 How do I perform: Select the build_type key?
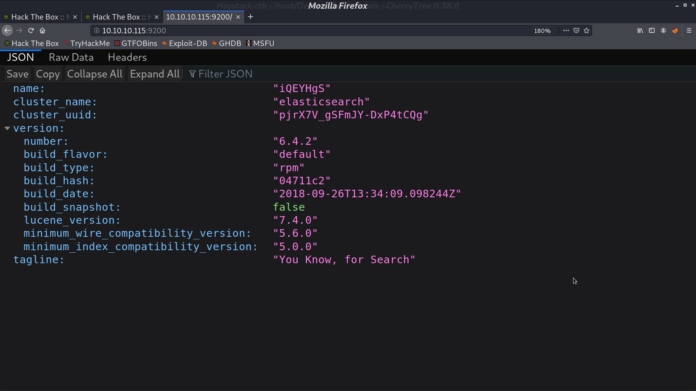click(59, 168)
